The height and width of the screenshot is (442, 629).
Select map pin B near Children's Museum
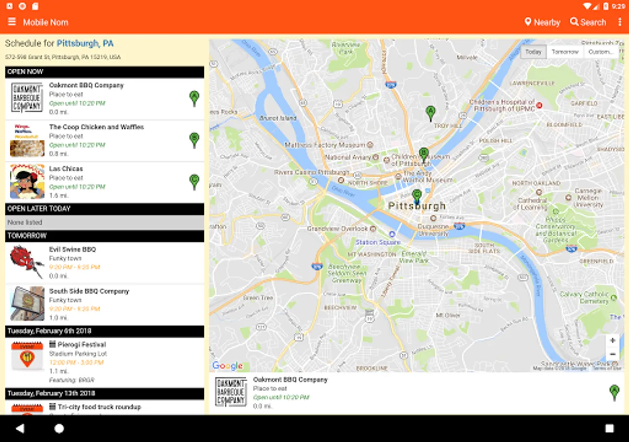424,155
